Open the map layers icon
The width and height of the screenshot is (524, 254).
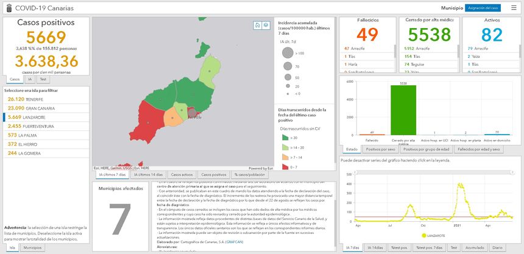[265, 25]
